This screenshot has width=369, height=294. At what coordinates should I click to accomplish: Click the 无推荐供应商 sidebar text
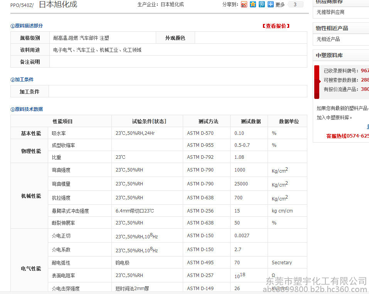click(x=330, y=12)
